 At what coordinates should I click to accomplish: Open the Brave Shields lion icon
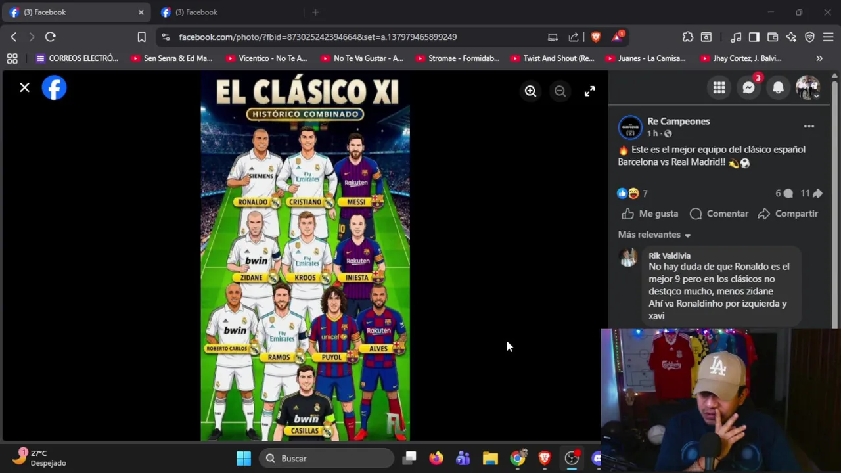click(595, 37)
